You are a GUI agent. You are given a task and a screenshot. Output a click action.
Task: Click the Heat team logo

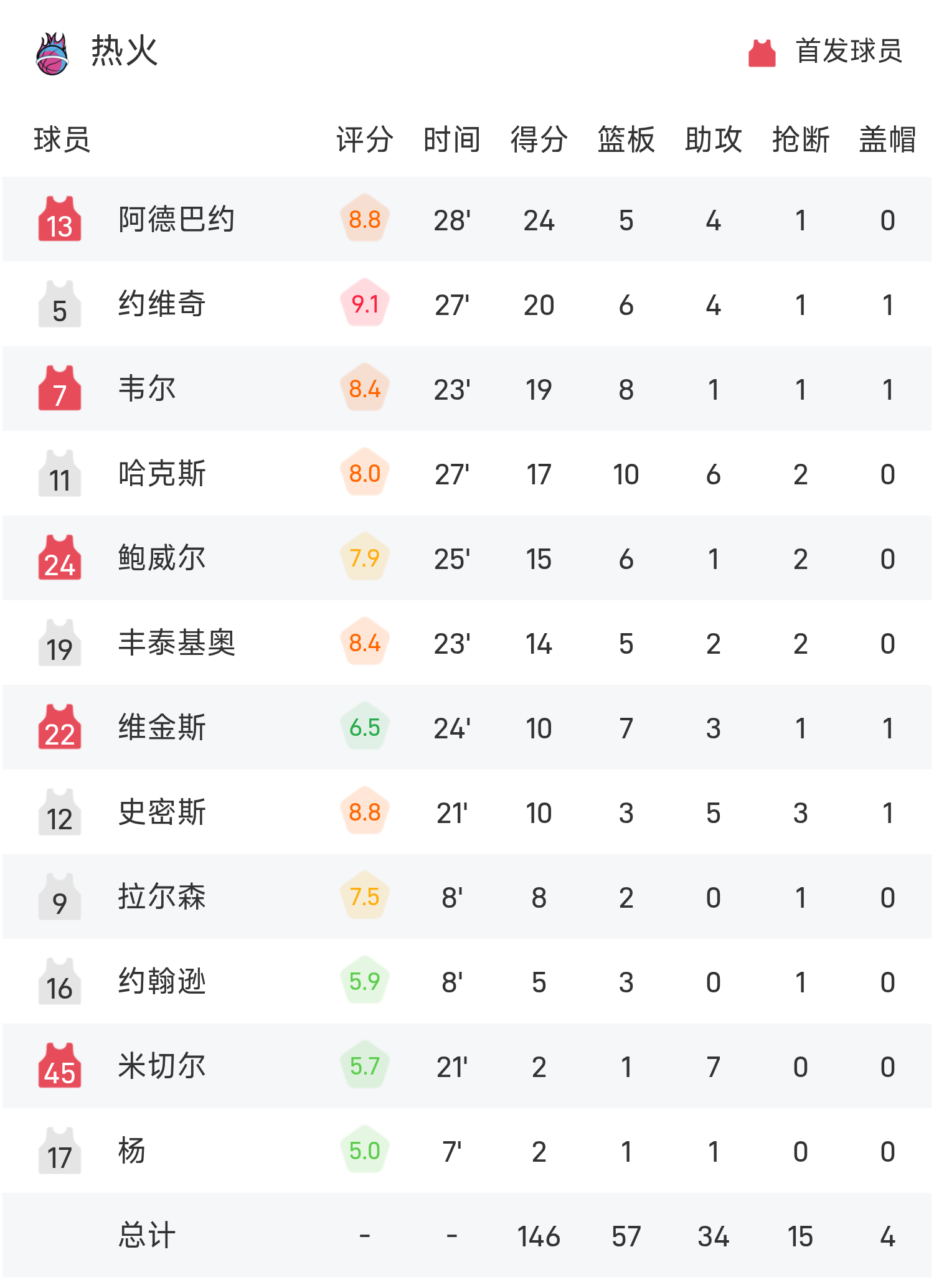[52, 54]
